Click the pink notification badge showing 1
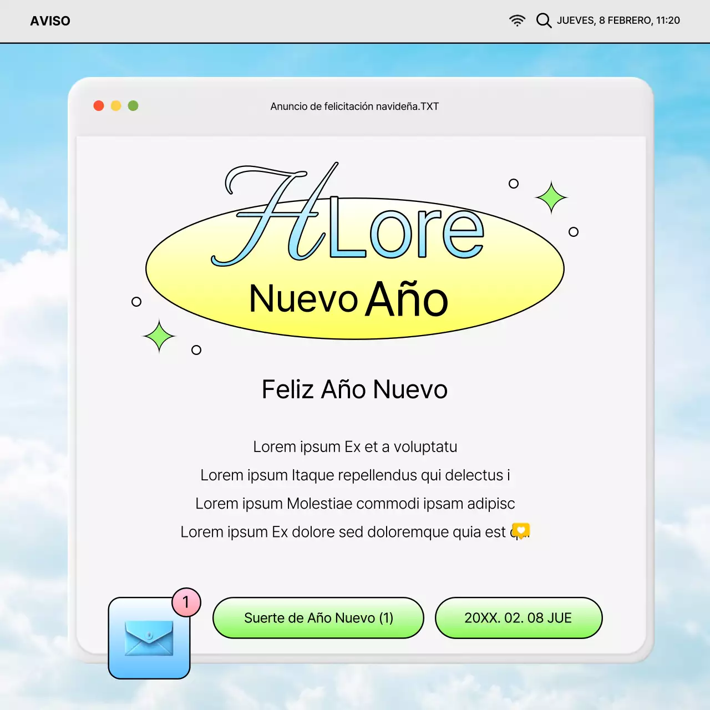Viewport: 710px width, 710px height. point(186,602)
